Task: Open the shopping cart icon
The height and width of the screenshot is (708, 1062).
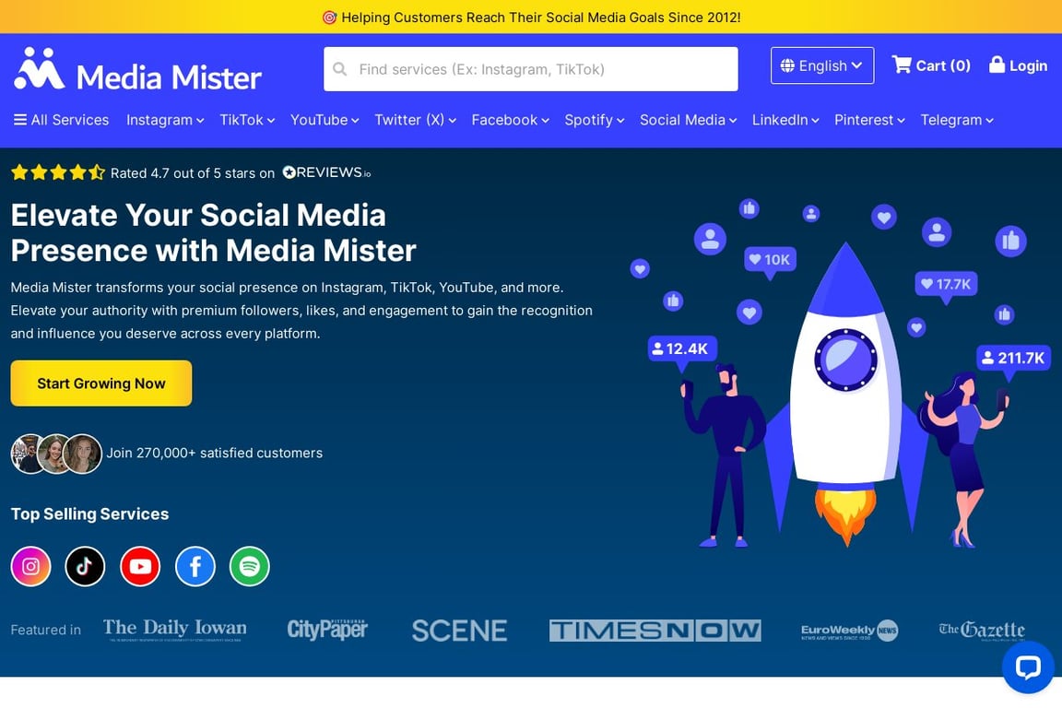Action: click(x=902, y=65)
